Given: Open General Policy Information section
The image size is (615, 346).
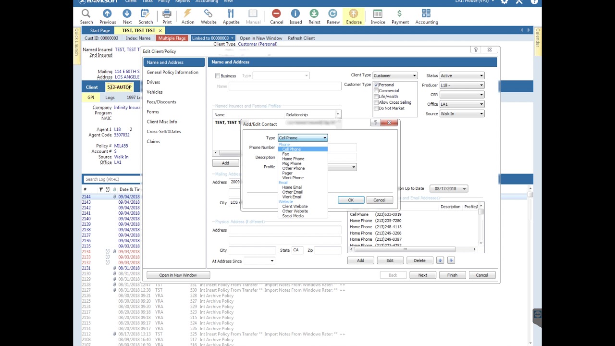Looking at the screenshot, I should pos(172,72).
